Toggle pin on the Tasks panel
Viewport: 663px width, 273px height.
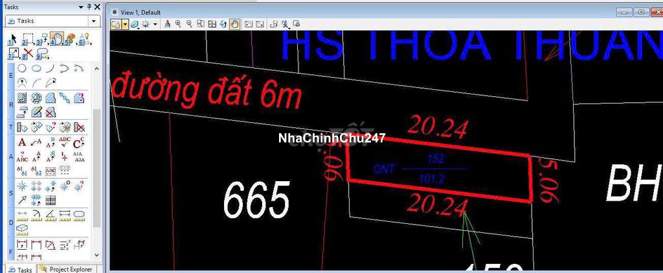click(x=88, y=6)
